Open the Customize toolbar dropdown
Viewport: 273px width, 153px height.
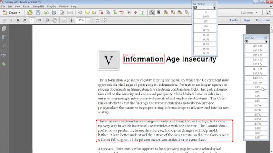coord(249,12)
